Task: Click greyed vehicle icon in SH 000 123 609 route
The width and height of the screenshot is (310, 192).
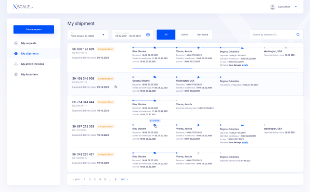Action: 286,48
